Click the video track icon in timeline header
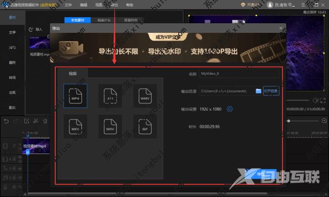The height and width of the screenshot is (197, 329). pos(5,146)
